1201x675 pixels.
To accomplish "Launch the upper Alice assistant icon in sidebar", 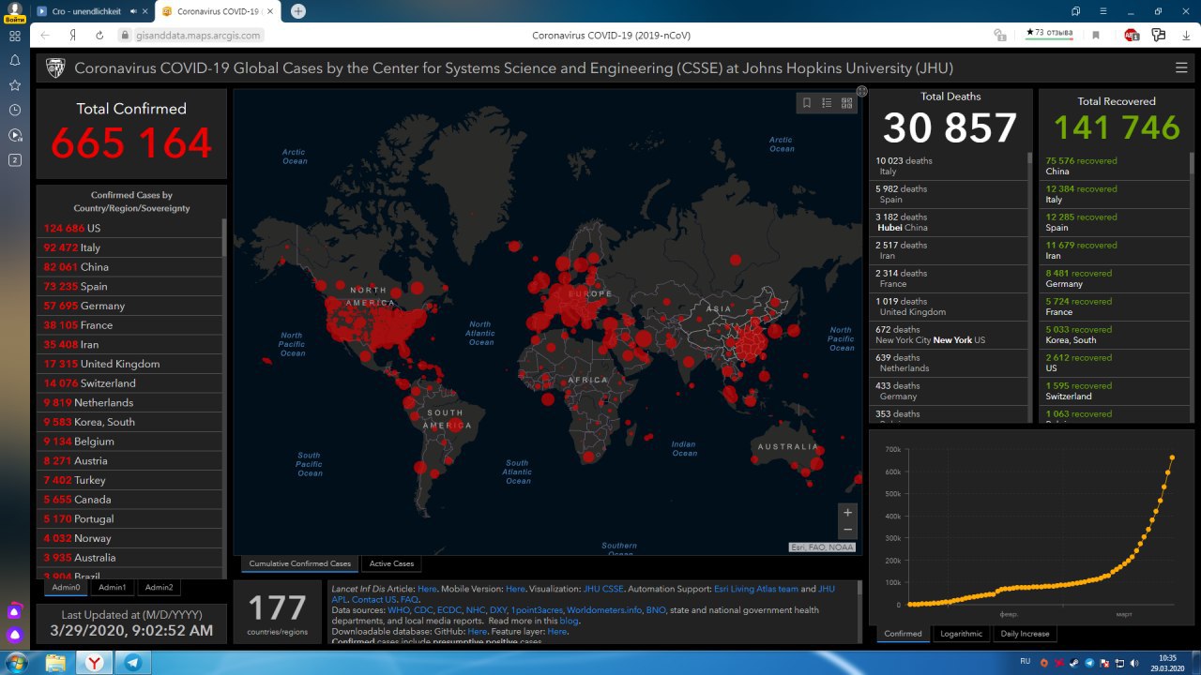I will coord(14,611).
